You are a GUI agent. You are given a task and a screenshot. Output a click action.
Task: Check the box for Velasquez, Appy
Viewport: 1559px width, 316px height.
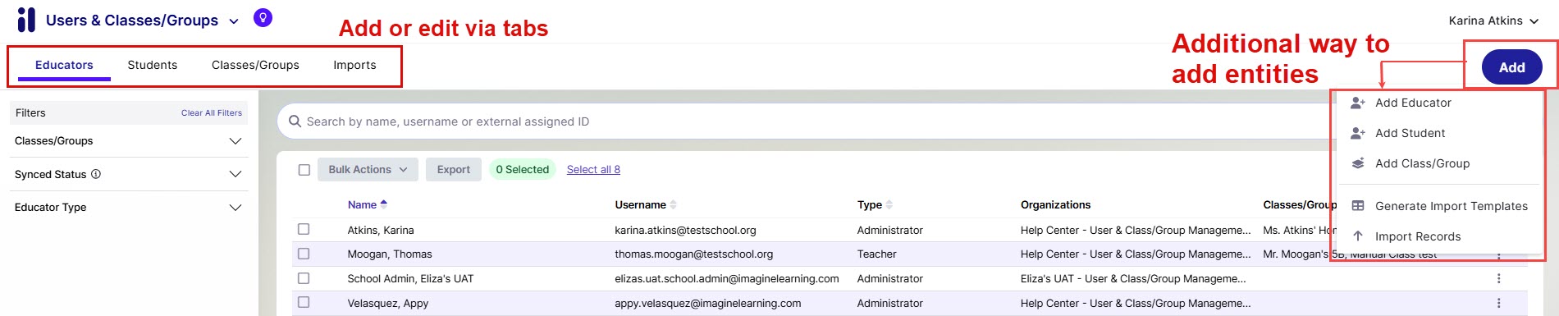coord(304,302)
